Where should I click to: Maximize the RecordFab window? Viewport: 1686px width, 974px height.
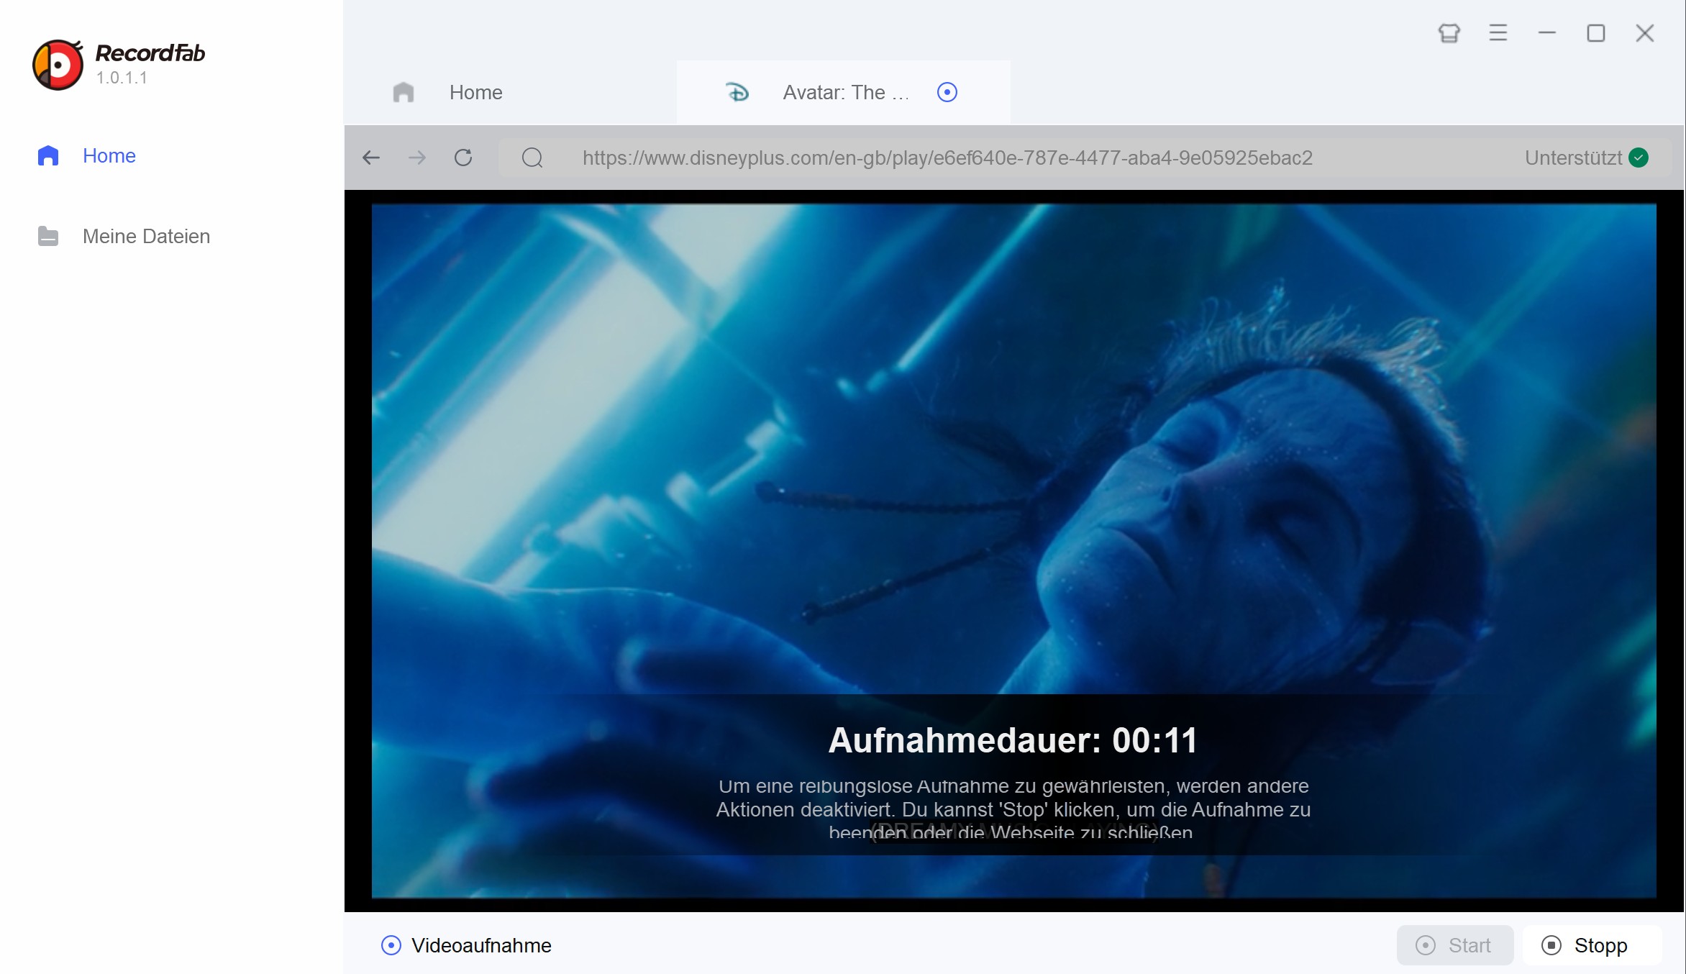tap(1595, 33)
